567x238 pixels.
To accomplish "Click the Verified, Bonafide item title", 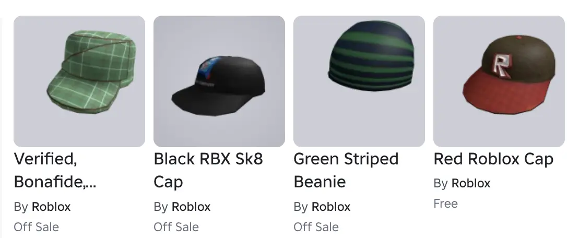I will (x=55, y=170).
